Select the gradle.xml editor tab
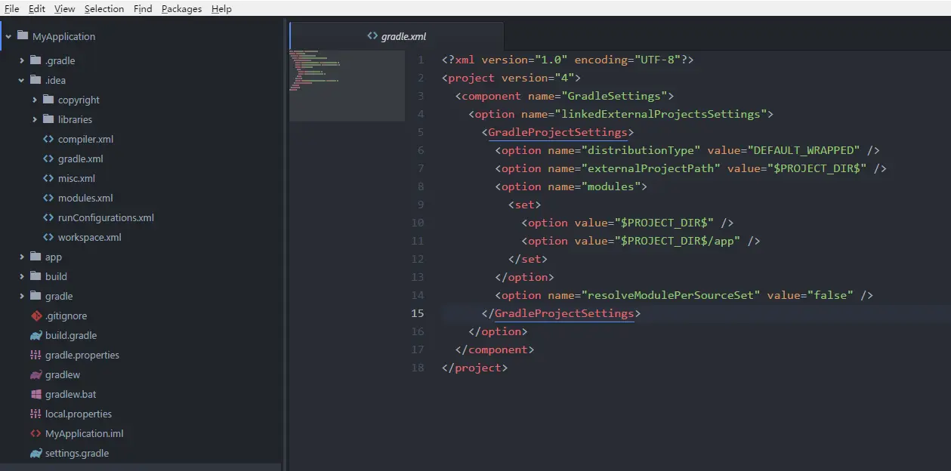Viewport: 951px width, 471px height. [397, 35]
